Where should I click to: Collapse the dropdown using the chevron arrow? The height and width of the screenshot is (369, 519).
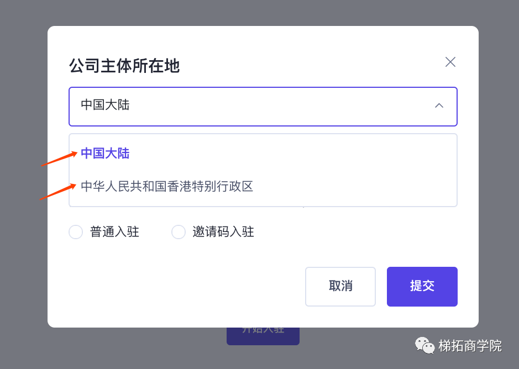point(439,106)
